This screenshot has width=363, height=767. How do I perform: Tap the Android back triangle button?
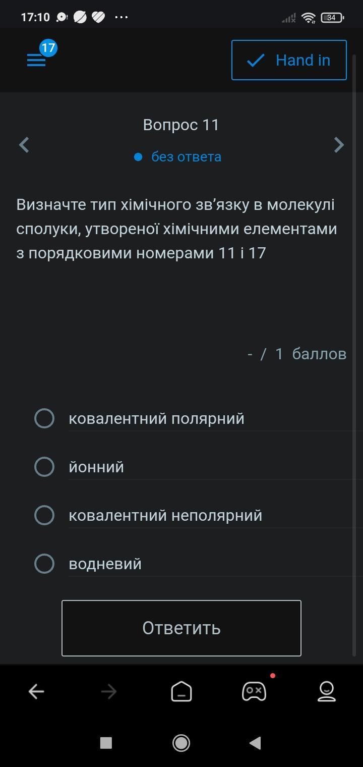pos(256,743)
